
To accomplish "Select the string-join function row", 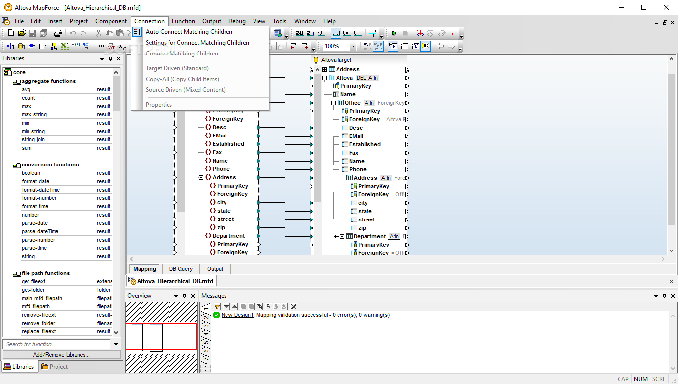I will click(x=66, y=139).
